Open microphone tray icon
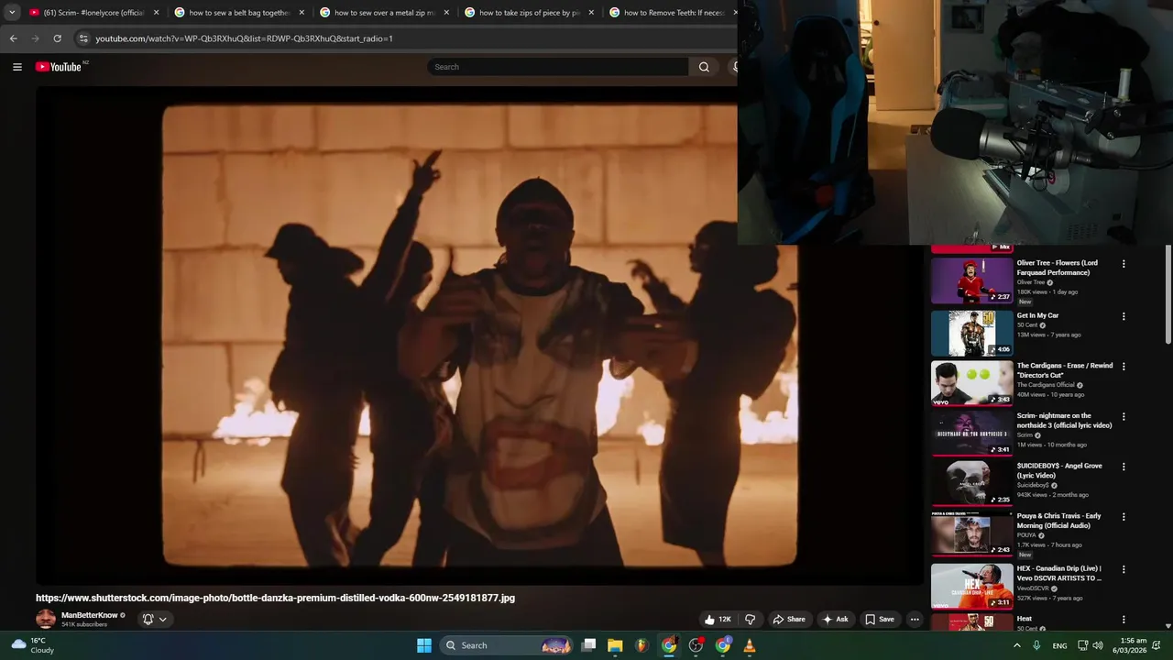 (1036, 645)
